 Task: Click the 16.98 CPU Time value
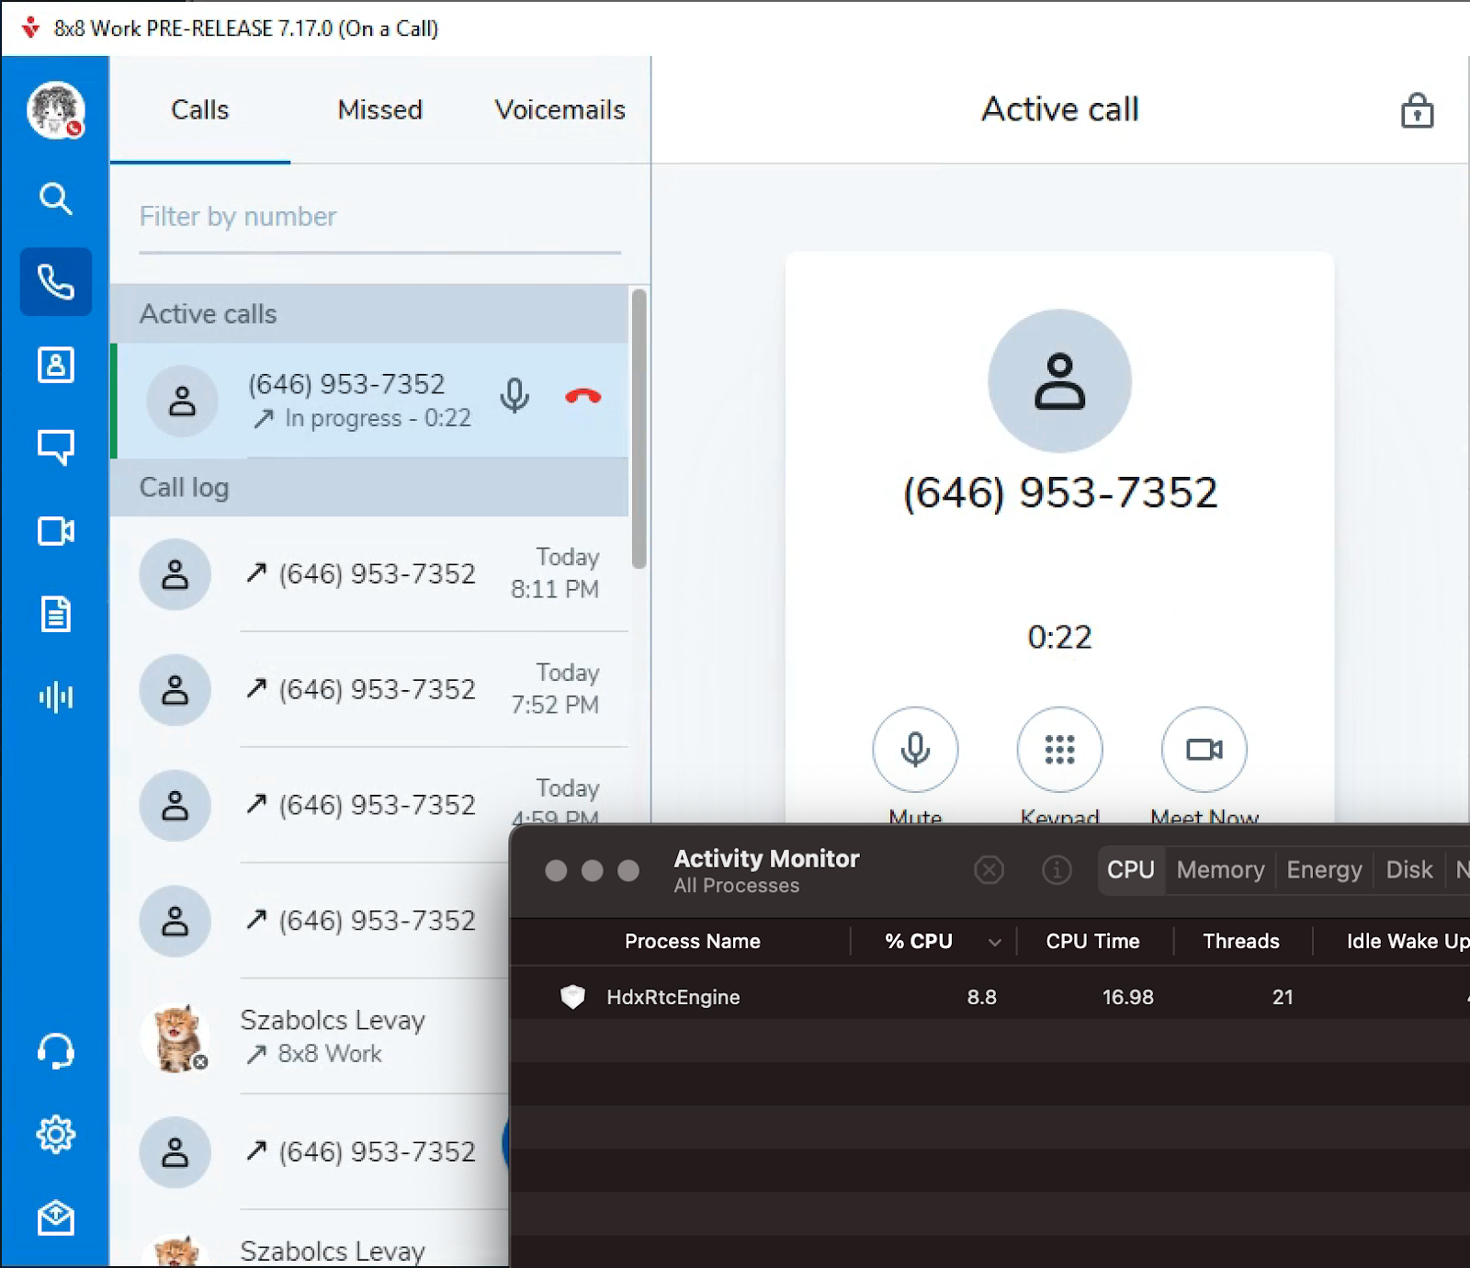point(1127,997)
